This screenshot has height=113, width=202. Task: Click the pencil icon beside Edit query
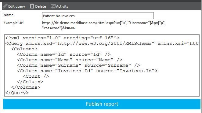click(x=5, y=6)
